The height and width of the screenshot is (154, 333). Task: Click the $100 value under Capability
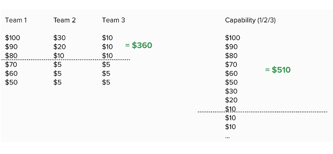[x=232, y=38]
